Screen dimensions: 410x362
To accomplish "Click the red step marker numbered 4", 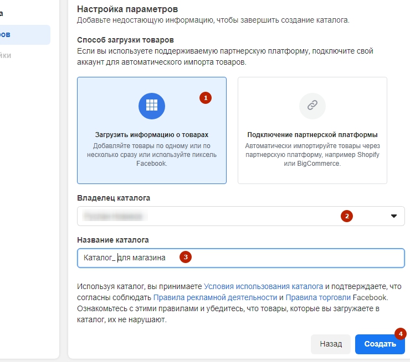I will [x=400, y=333].
